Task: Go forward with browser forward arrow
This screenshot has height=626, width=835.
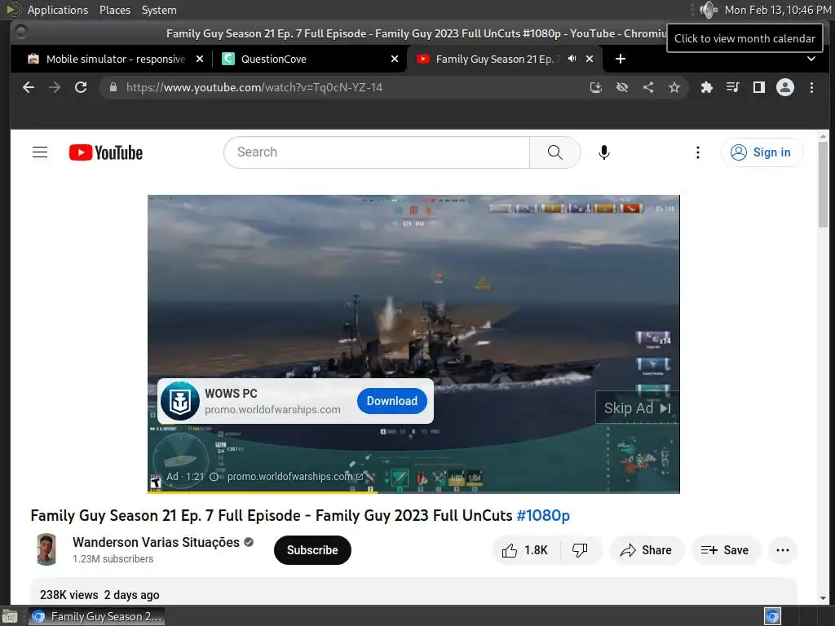Action: tap(55, 87)
